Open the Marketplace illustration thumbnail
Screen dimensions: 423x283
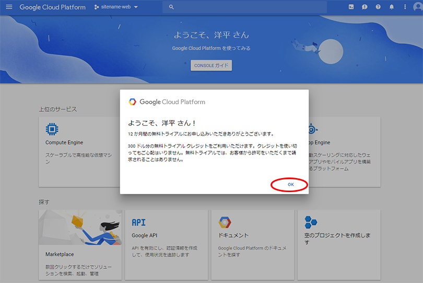(x=80, y=228)
